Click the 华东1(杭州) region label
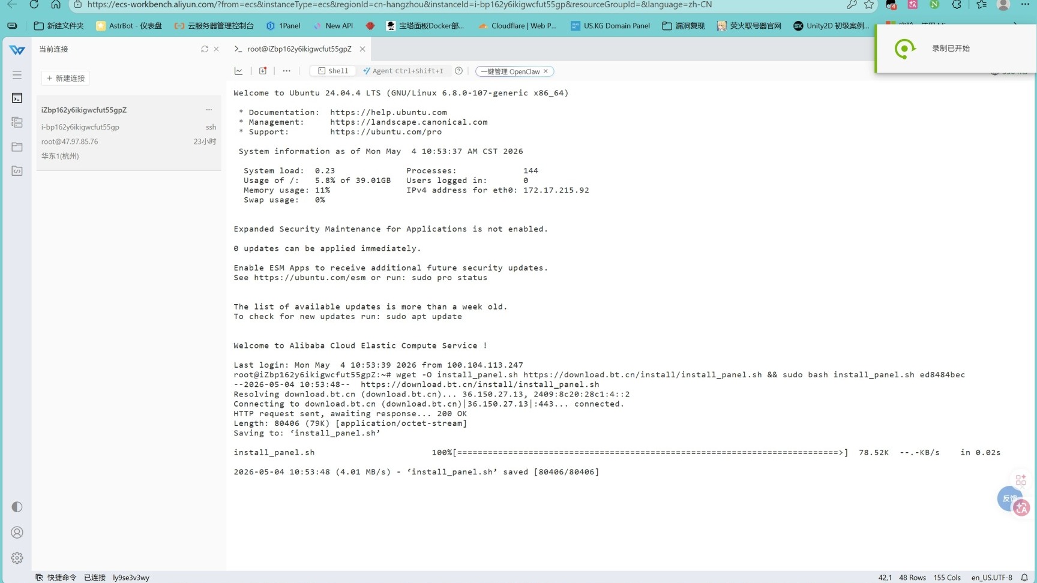Image resolution: width=1037 pixels, height=583 pixels. pyautogui.click(x=60, y=156)
